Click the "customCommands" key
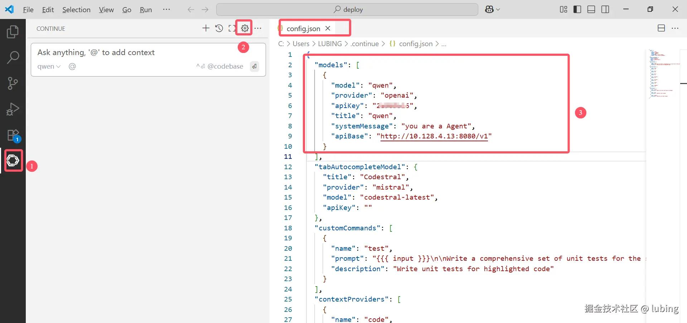Image resolution: width=687 pixels, height=323 pixels. pyautogui.click(x=347, y=228)
